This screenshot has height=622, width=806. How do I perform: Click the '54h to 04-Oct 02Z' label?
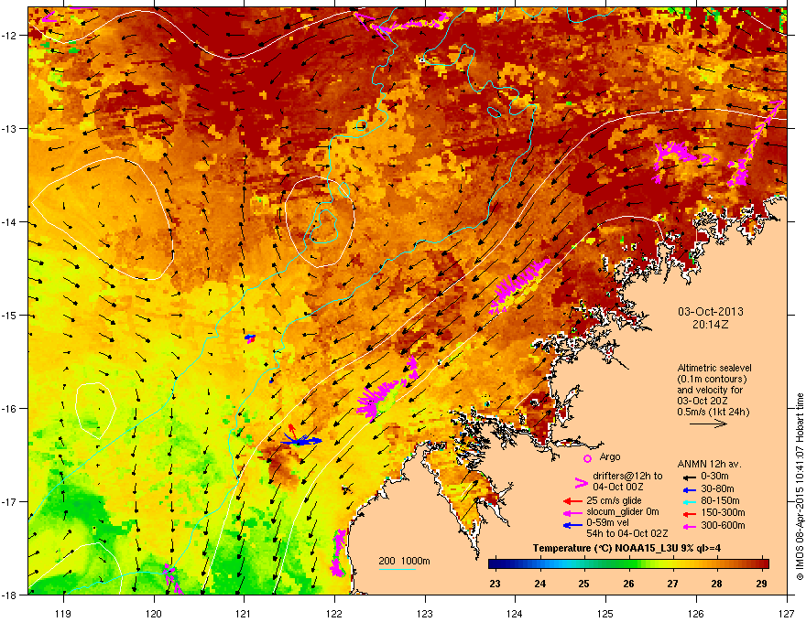click(627, 533)
